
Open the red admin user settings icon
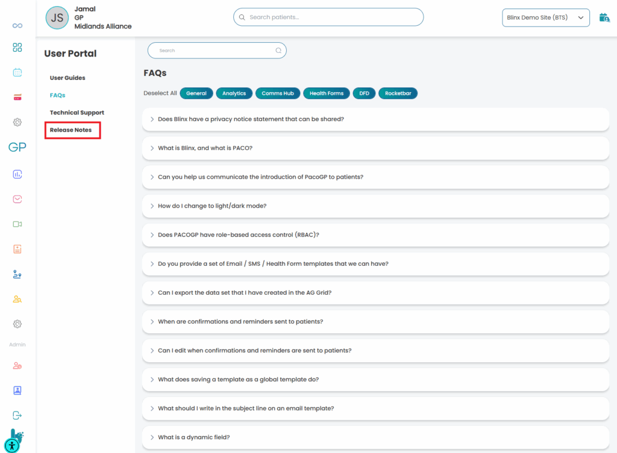tap(17, 365)
